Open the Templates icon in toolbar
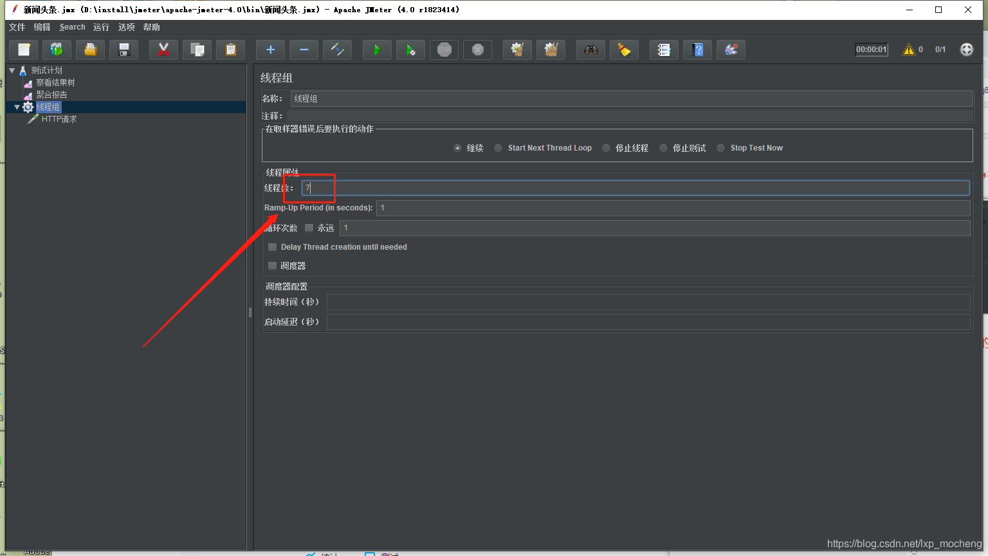This screenshot has width=988, height=556. pos(57,50)
